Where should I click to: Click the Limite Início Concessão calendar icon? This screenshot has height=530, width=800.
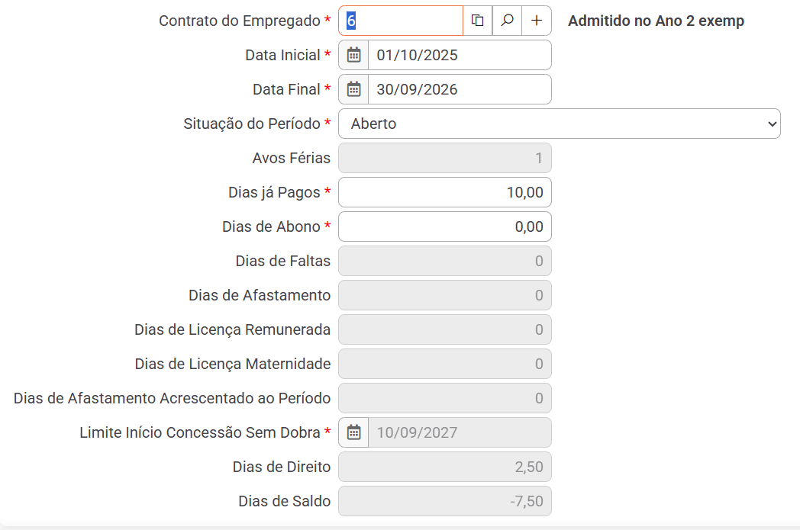[353, 432]
